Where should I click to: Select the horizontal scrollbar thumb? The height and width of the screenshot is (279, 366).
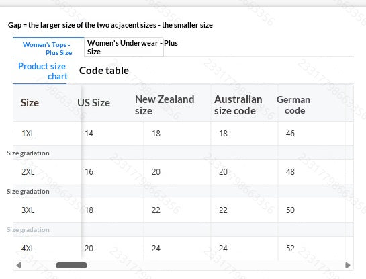pos(71,265)
